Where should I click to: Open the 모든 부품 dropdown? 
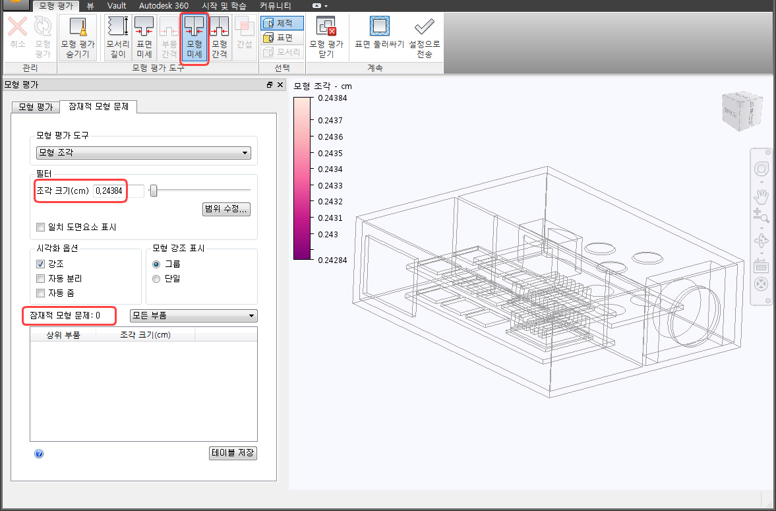pyautogui.click(x=193, y=315)
